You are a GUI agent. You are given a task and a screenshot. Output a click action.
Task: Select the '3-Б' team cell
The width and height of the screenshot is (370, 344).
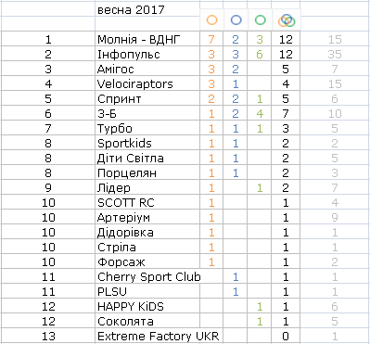click(147, 113)
